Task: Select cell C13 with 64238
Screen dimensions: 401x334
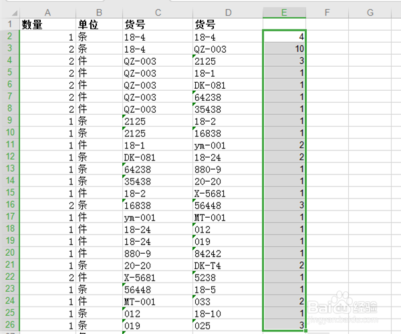Action: (158, 169)
